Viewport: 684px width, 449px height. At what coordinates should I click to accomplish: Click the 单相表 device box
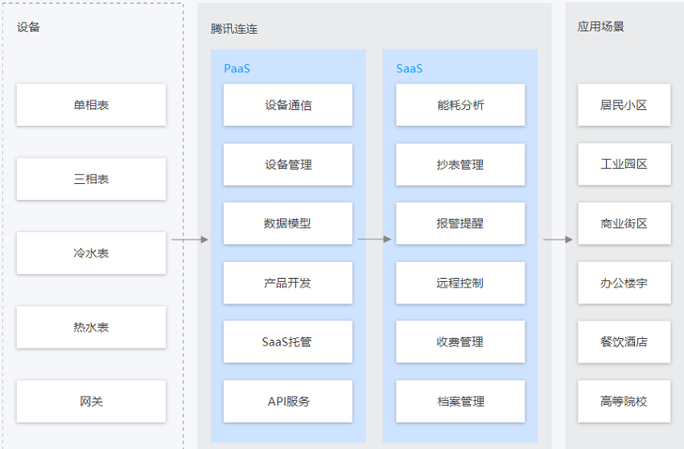[91, 105]
